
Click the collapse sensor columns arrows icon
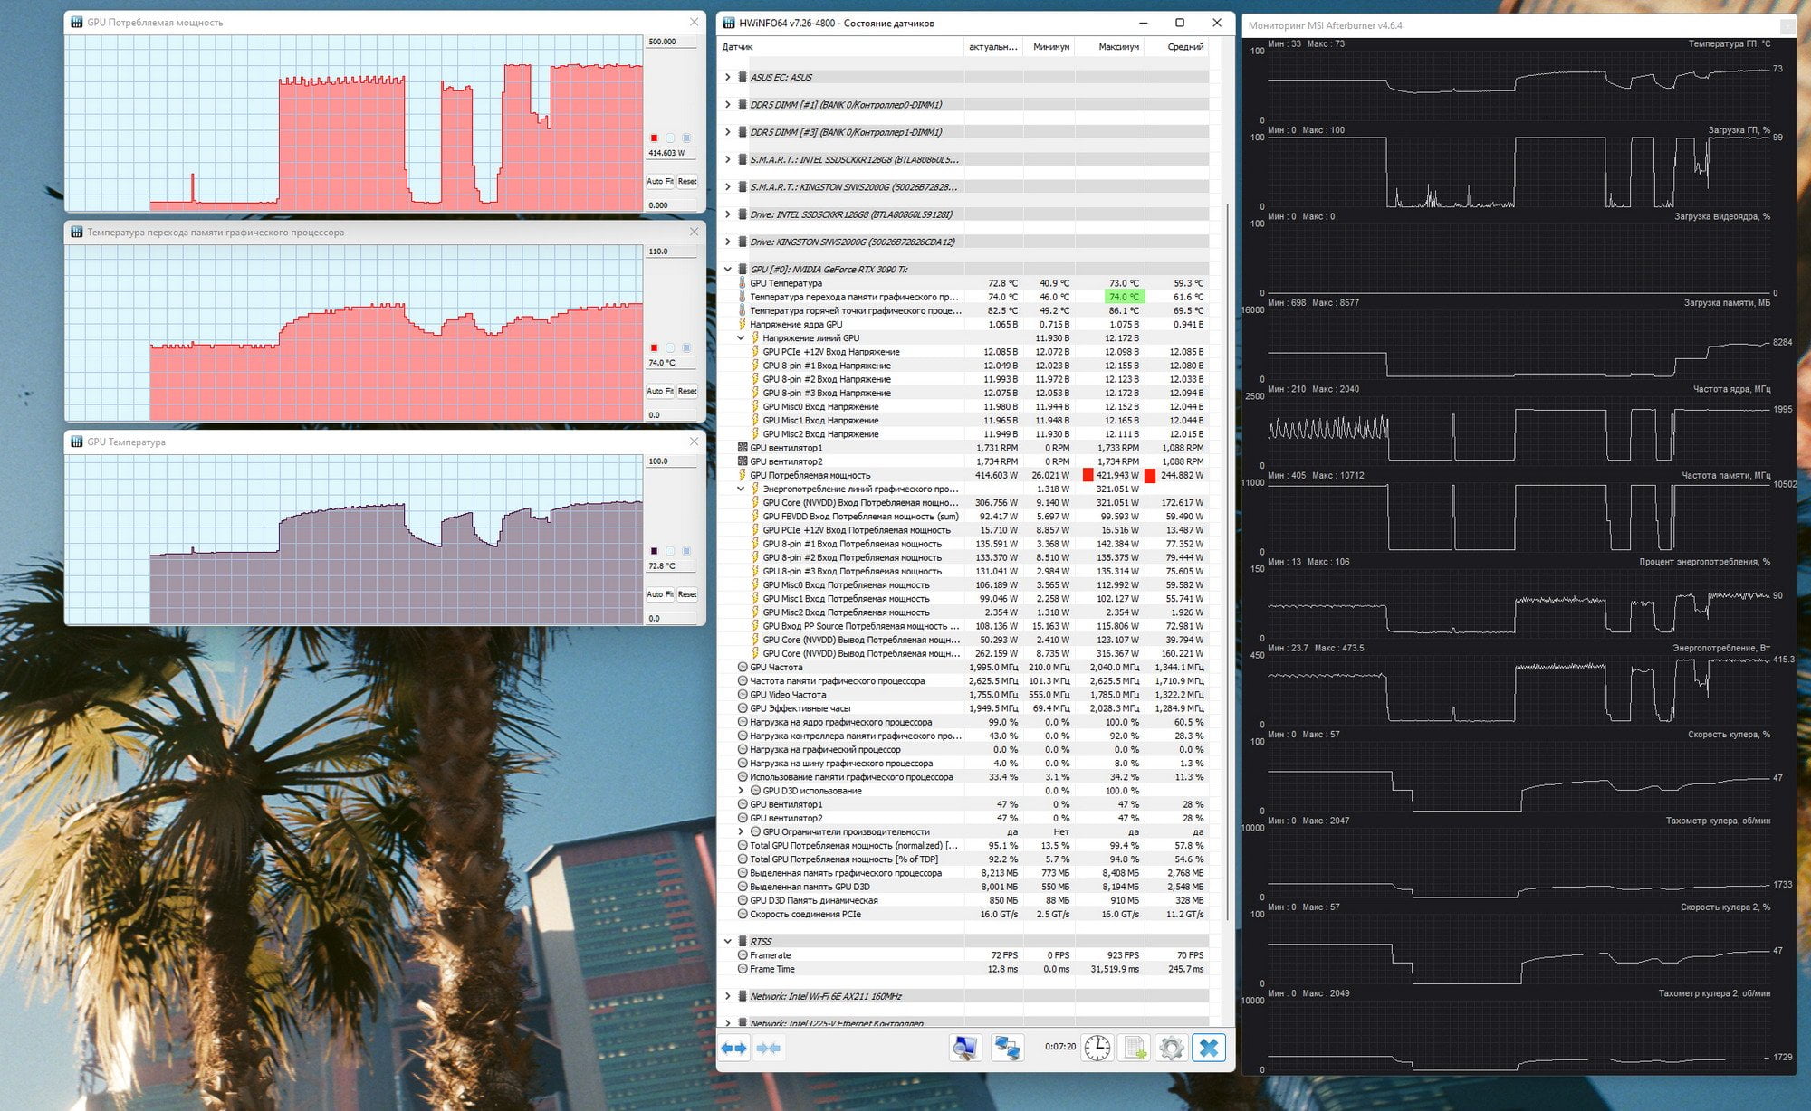pyautogui.click(x=769, y=1048)
